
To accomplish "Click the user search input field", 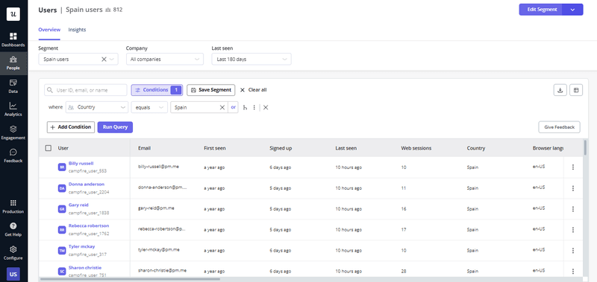I will (x=86, y=90).
